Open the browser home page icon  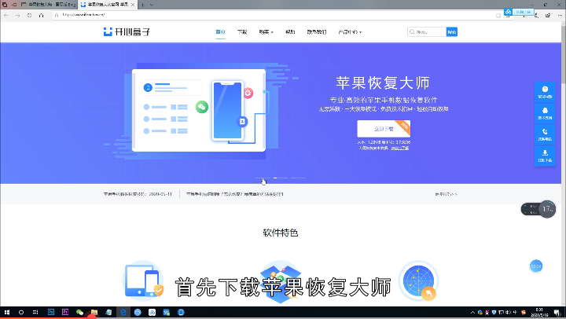pyautogui.click(x=41, y=15)
